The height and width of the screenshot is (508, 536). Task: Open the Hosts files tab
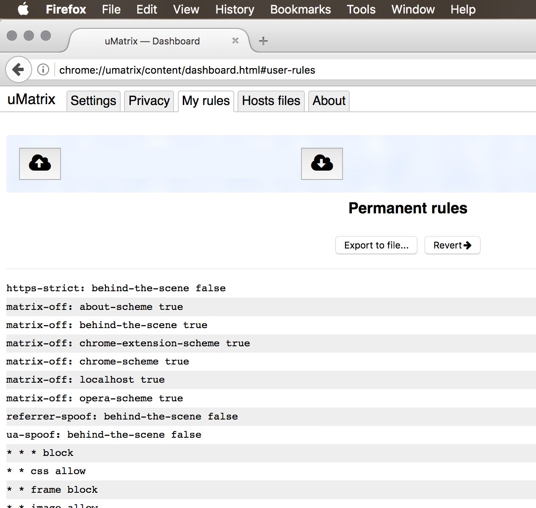pyautogui.click(x=271, y=101)
